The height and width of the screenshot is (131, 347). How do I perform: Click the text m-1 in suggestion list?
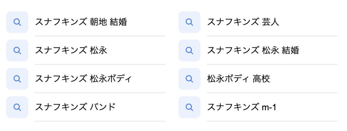point(269,108)
